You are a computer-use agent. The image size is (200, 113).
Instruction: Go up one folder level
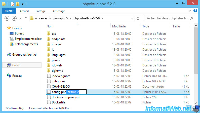click(x=26, y=18)
